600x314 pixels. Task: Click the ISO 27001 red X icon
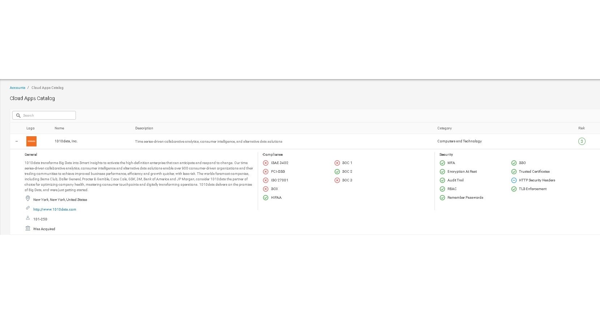click(x=266, y=180)
